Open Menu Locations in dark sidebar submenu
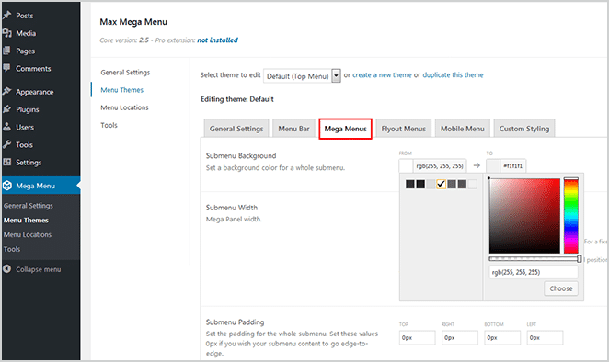 coord(28,234)
